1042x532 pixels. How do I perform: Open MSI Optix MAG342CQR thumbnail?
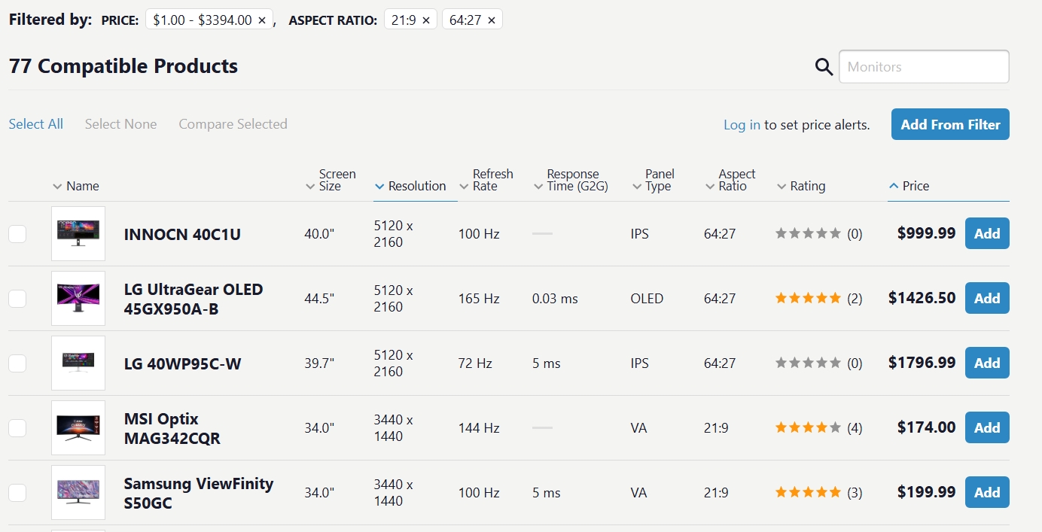78,428
